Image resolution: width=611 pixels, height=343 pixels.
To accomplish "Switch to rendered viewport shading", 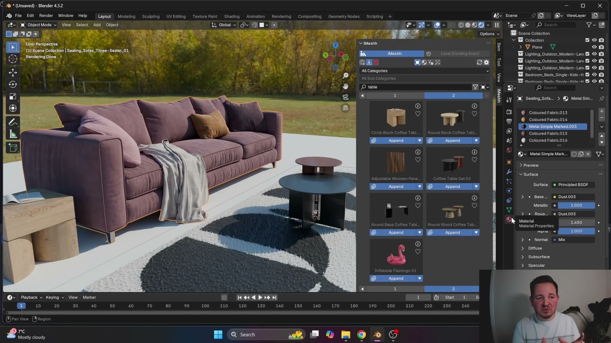I will pyautogui.click(x=481, y=25).
